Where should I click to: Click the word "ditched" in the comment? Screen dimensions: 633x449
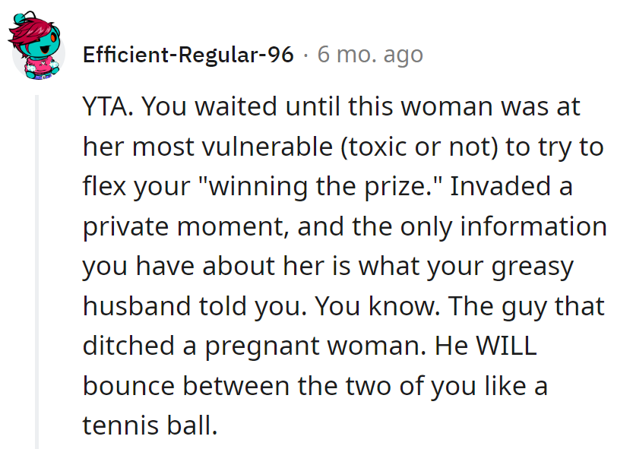click(x=131, y=346)
